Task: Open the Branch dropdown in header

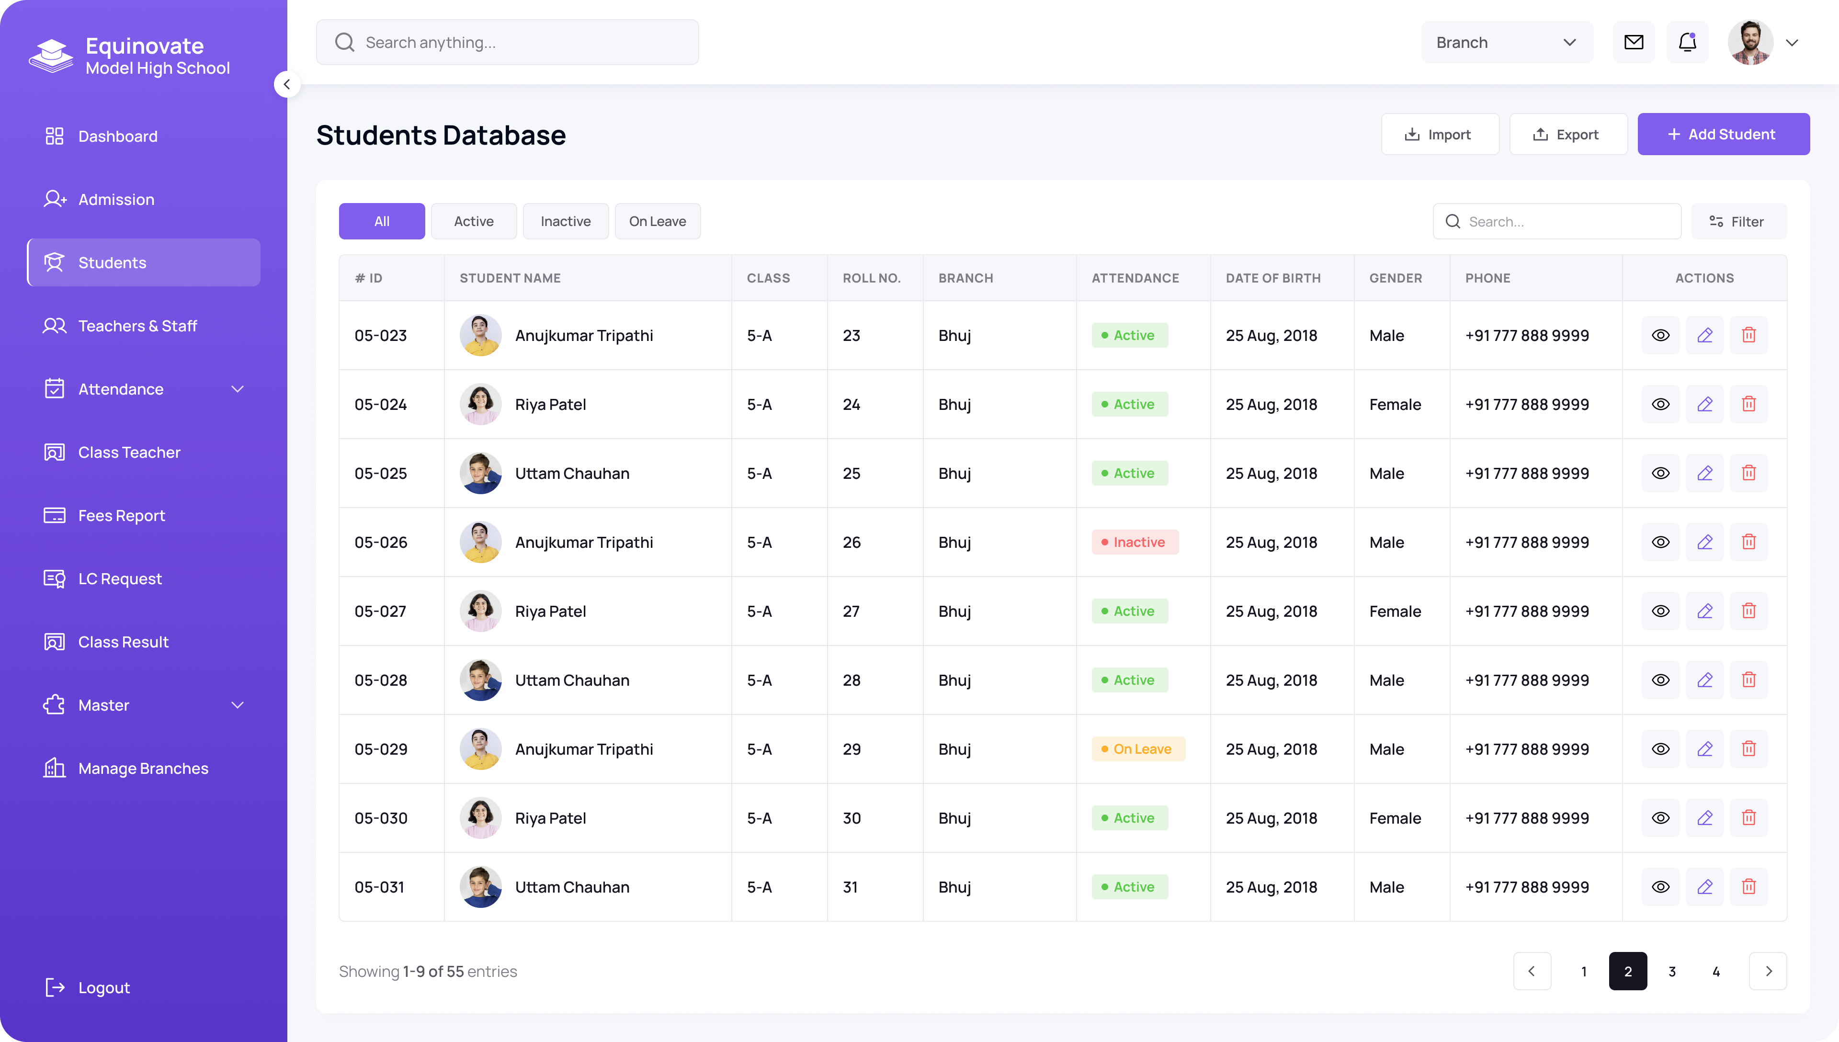Action: coord(1506,42)
